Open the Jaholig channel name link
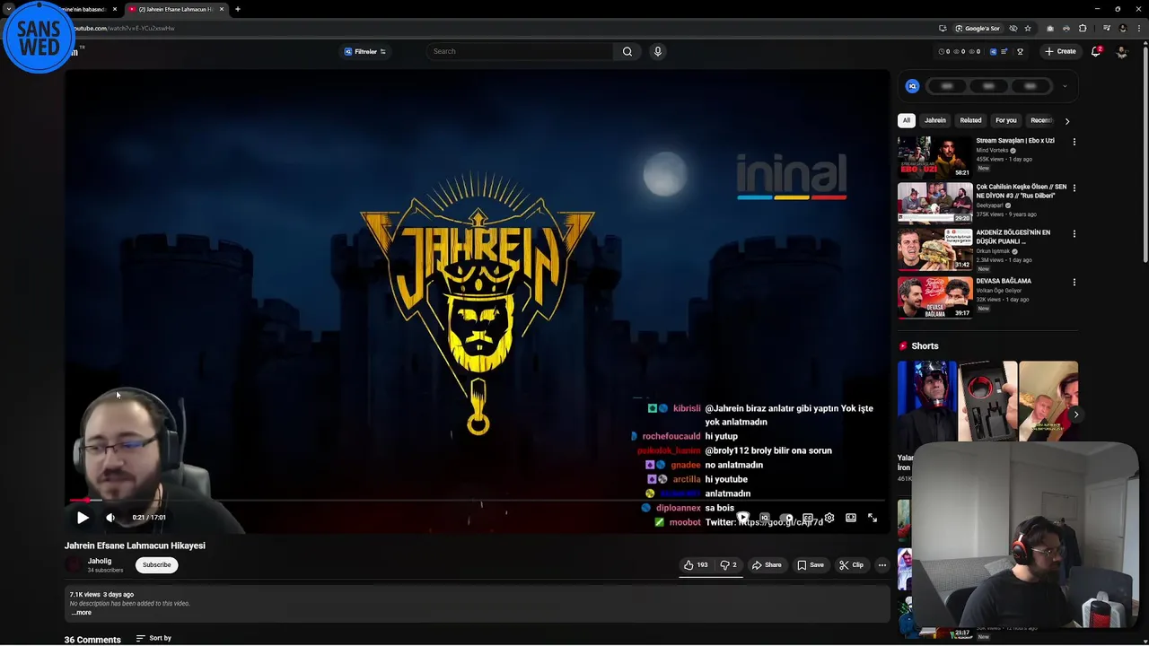Image resolution: width=1149 pixels, height=646 pixels. coord(100,561)
